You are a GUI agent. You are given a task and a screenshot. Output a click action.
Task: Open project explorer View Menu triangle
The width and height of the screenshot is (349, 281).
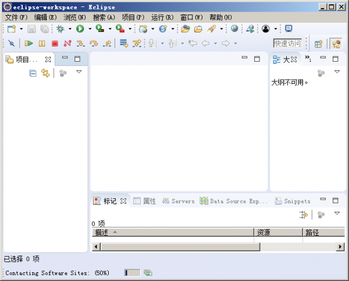79,72
